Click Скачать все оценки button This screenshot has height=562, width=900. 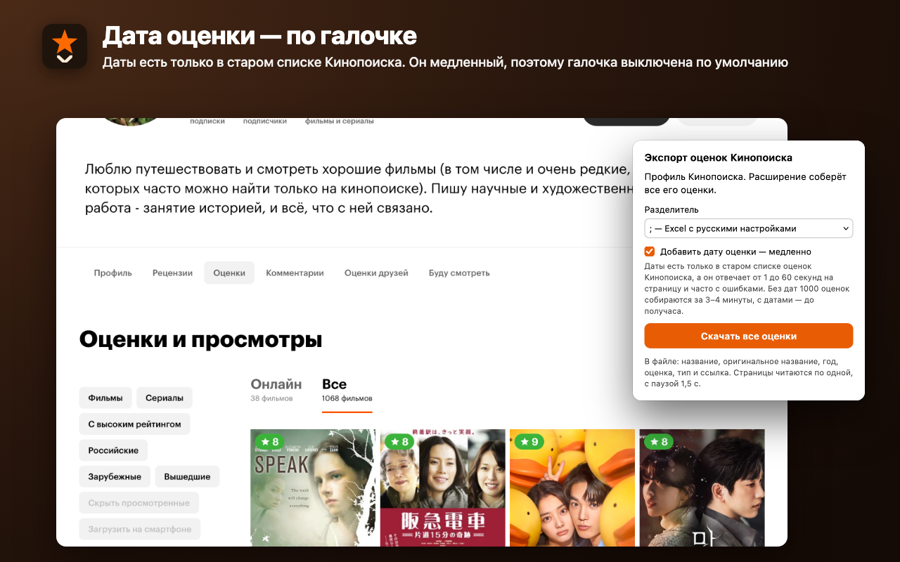coord(749,336)
